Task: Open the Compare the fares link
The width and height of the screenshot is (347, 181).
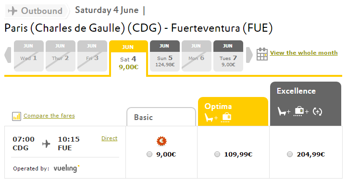Action: pos(49,116)
